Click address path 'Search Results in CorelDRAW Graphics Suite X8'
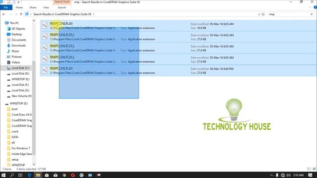Image resolution: width=317 pixels, height=178 pixels. pyautogui.click(x=62, y=14)
